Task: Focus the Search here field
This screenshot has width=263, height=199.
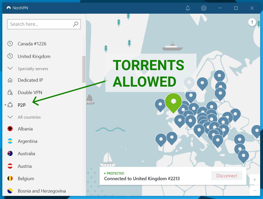Action: (x=44, y=24)
